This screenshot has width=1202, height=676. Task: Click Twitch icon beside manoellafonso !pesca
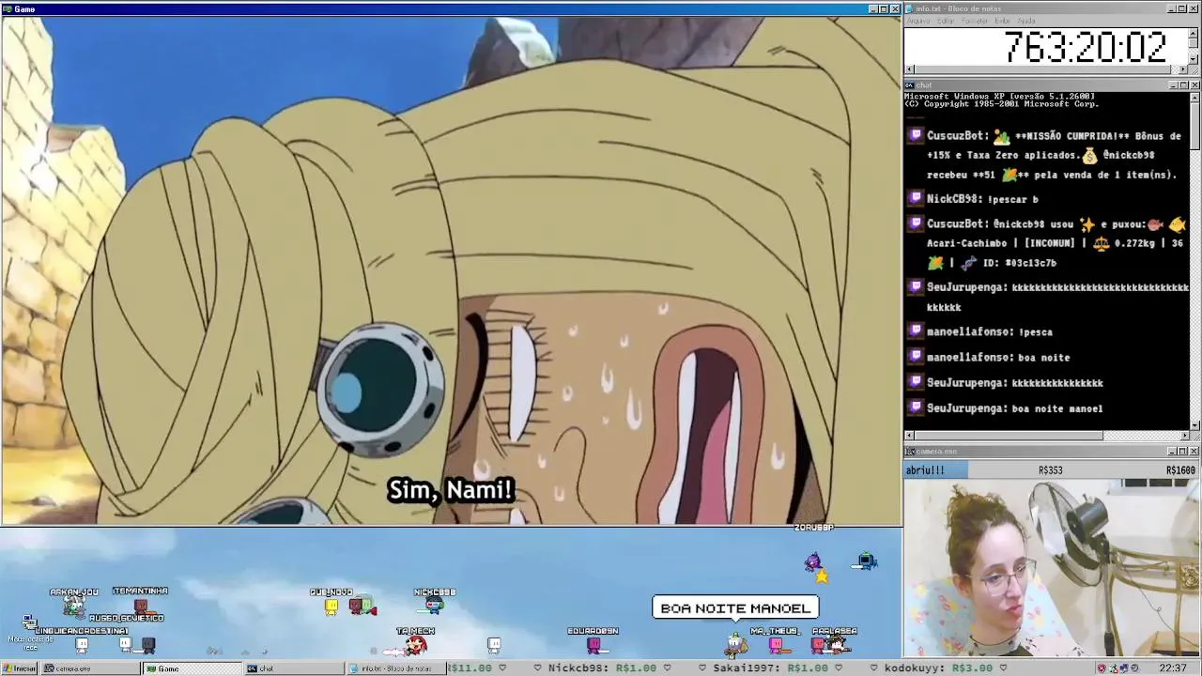[916, 331]
